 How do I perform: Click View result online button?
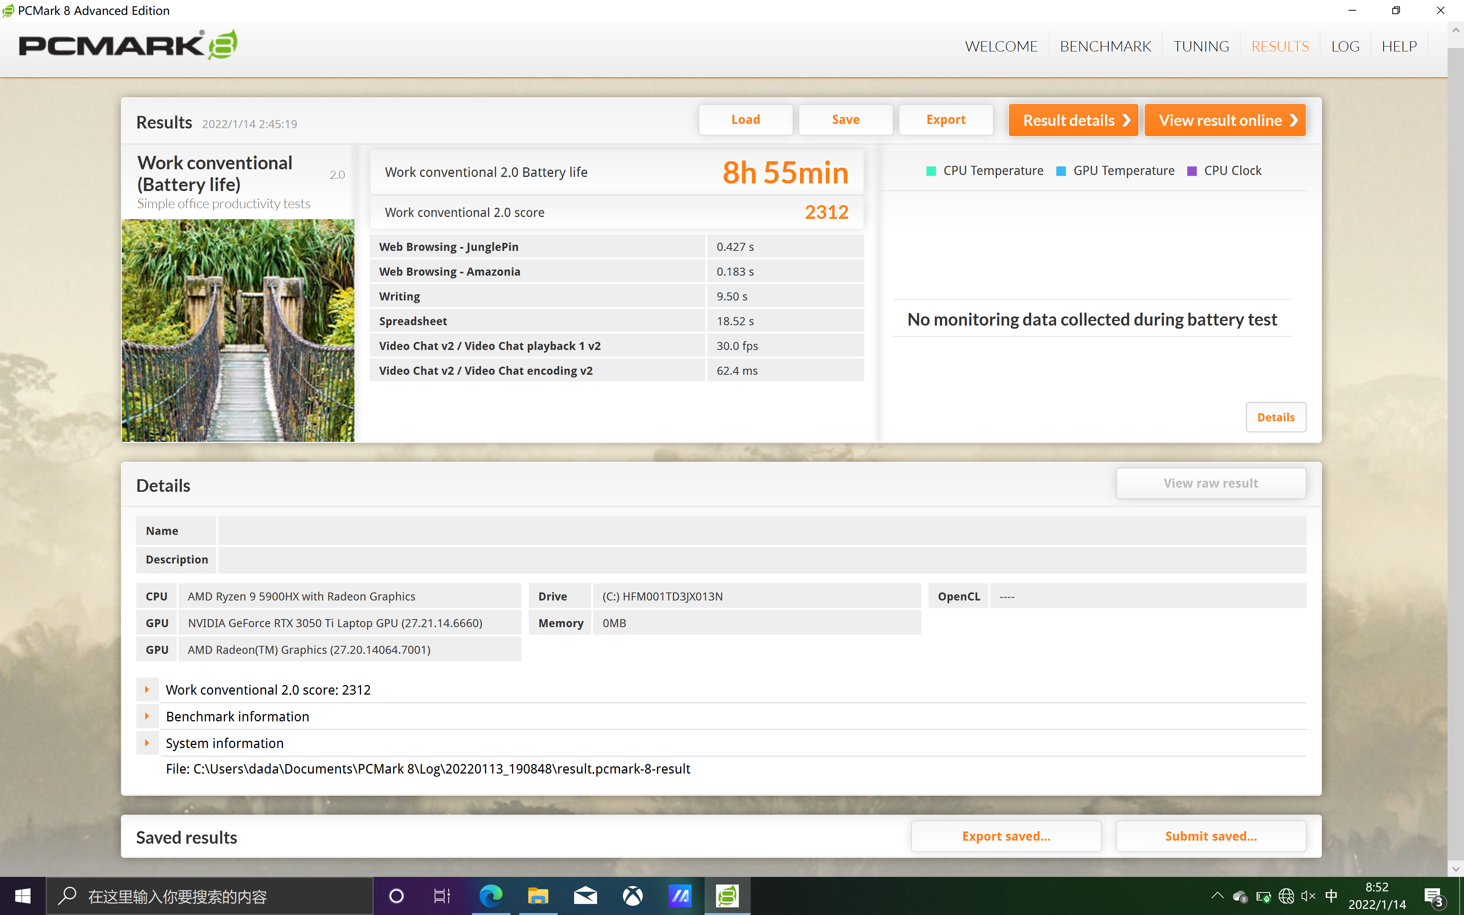click(x=1225, y=120)
